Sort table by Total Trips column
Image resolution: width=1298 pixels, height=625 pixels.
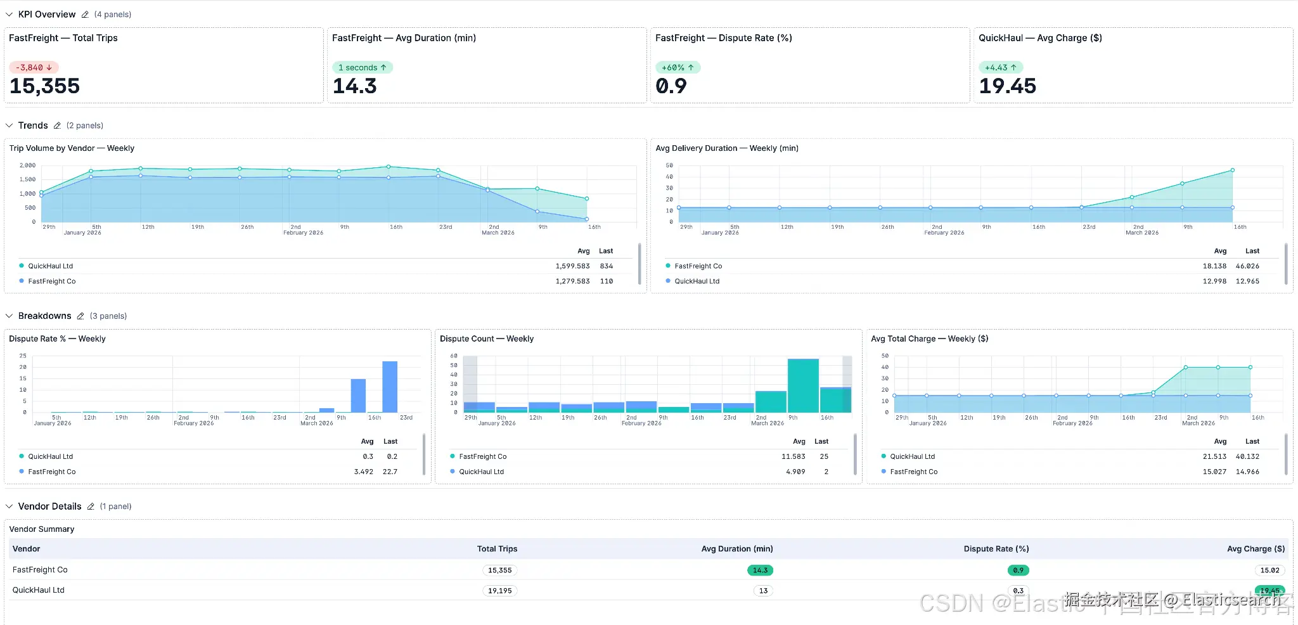pyautogui.click(x=497, y=549)
